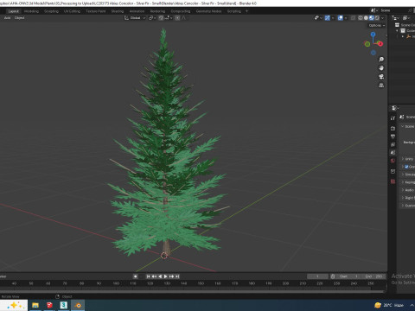This screenshot has height=311, width=415.
Task: Click the Scene Collection icon in the Outliner
Action: click(x=397, y=25)
